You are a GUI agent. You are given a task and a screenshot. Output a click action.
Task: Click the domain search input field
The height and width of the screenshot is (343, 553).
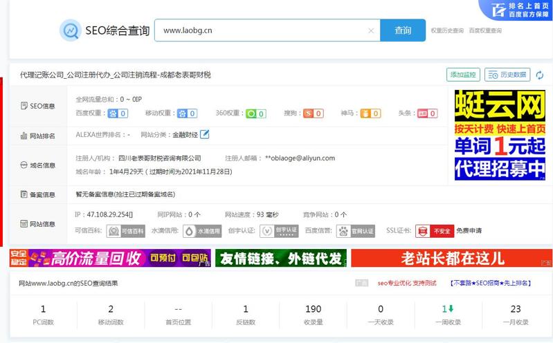pyautogui.click(x=260, y=30)
